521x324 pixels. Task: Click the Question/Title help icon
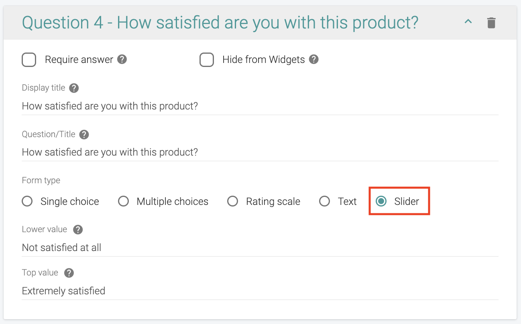coord(84,134)
